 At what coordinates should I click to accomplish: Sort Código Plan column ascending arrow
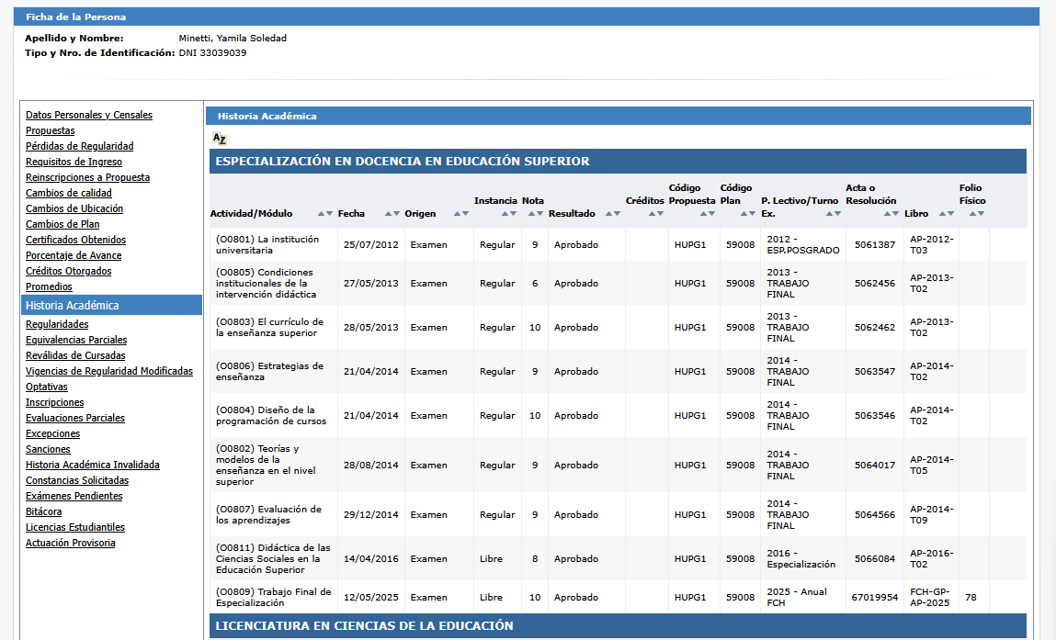click(x=744, y=213)
